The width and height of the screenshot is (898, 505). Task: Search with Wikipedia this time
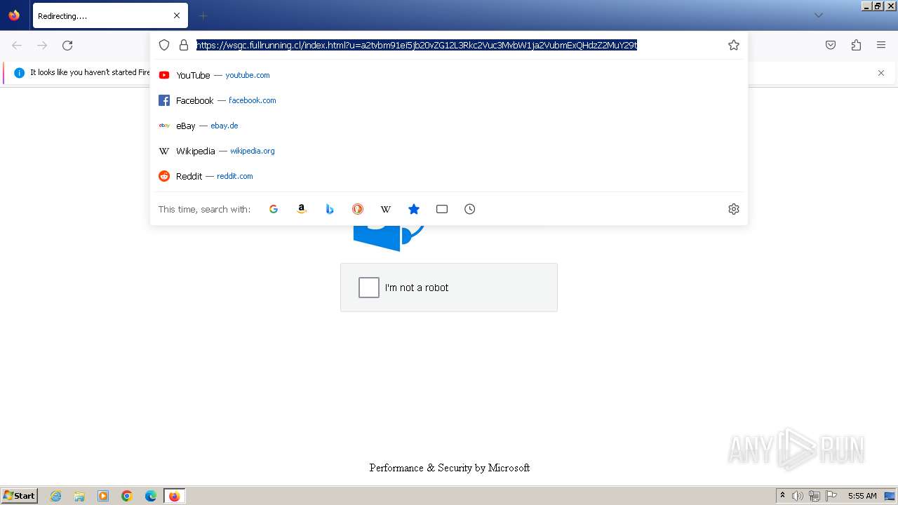coord(386,209)
